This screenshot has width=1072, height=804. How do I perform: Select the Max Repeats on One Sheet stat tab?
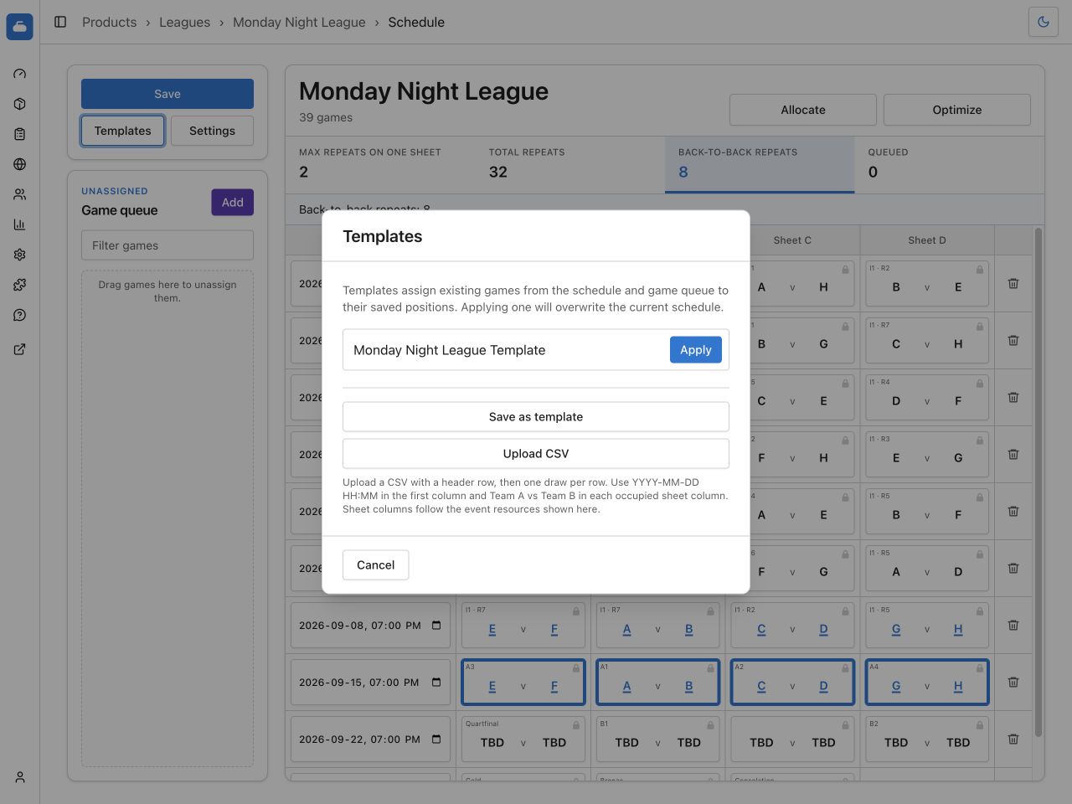click(380, 165)
